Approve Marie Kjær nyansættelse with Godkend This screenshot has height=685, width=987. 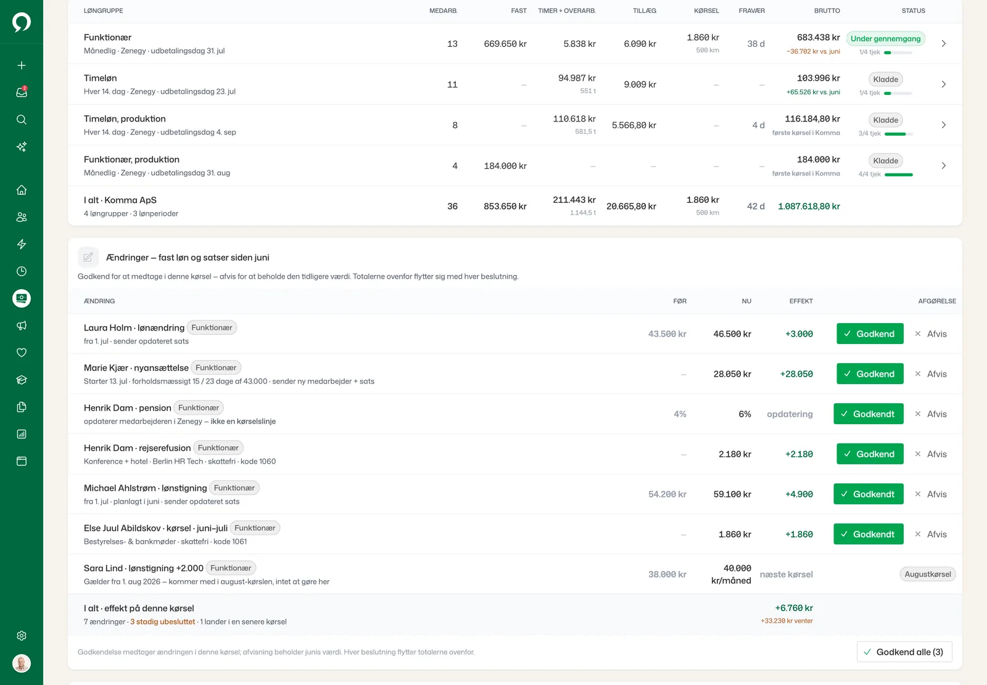coord(870,374)
